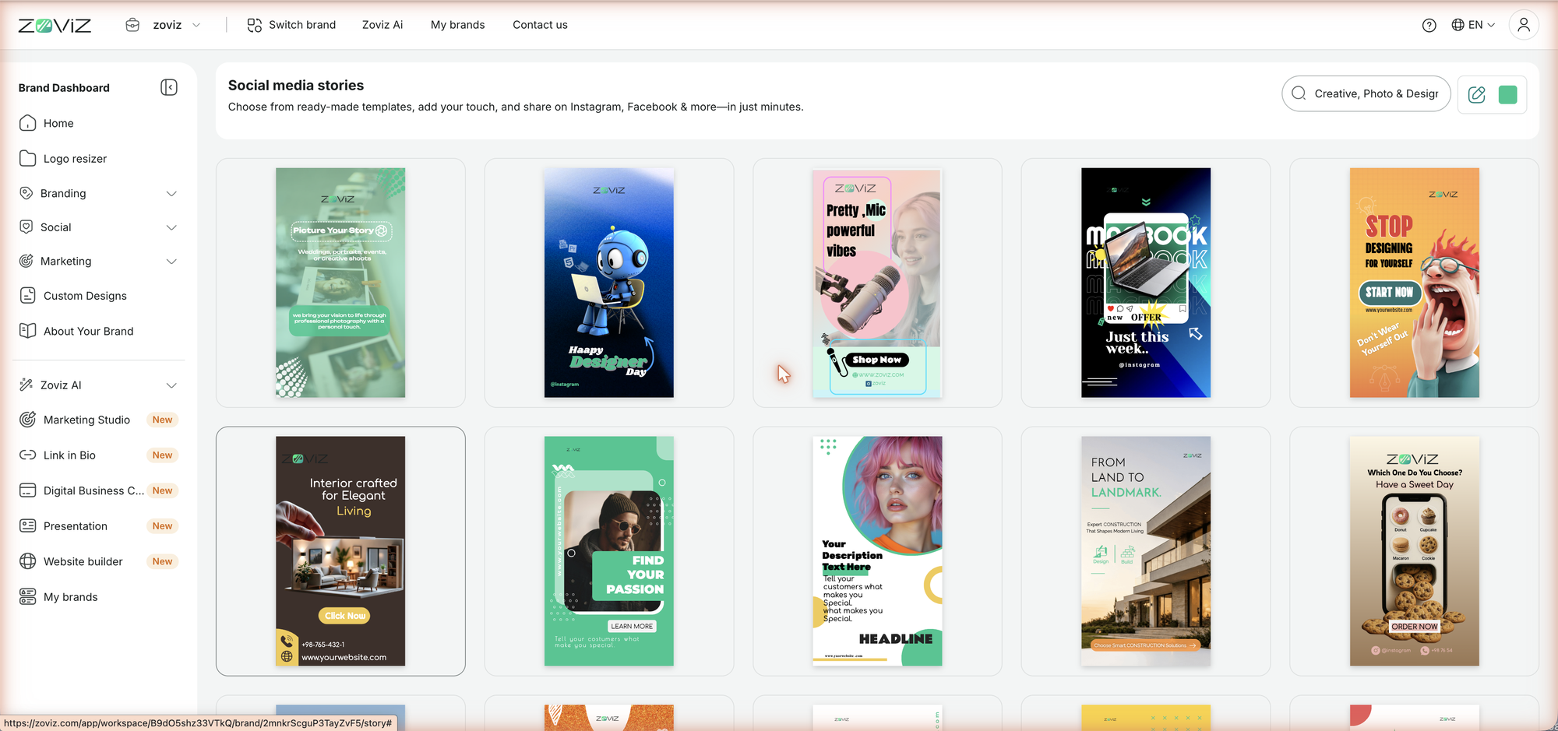Expand the Zoviz AI section chevron
Image resolution: width=1558 pixels, height=731 pixels.
pos(171,385)
